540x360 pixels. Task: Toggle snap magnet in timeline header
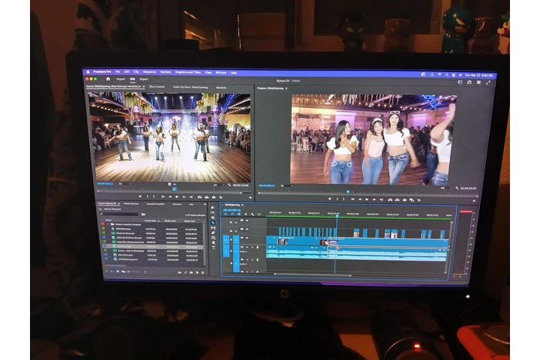pos(232,214)
